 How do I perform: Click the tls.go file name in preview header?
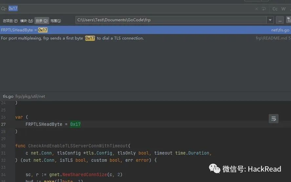tap(8, 96)
